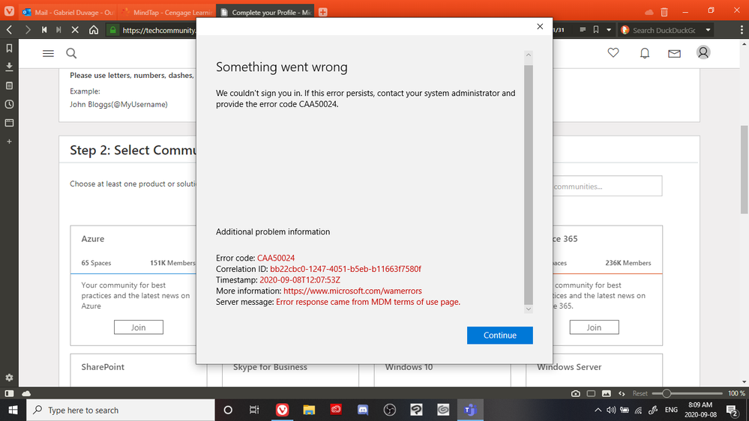Join the Office 365 community

tap(594, 327)
